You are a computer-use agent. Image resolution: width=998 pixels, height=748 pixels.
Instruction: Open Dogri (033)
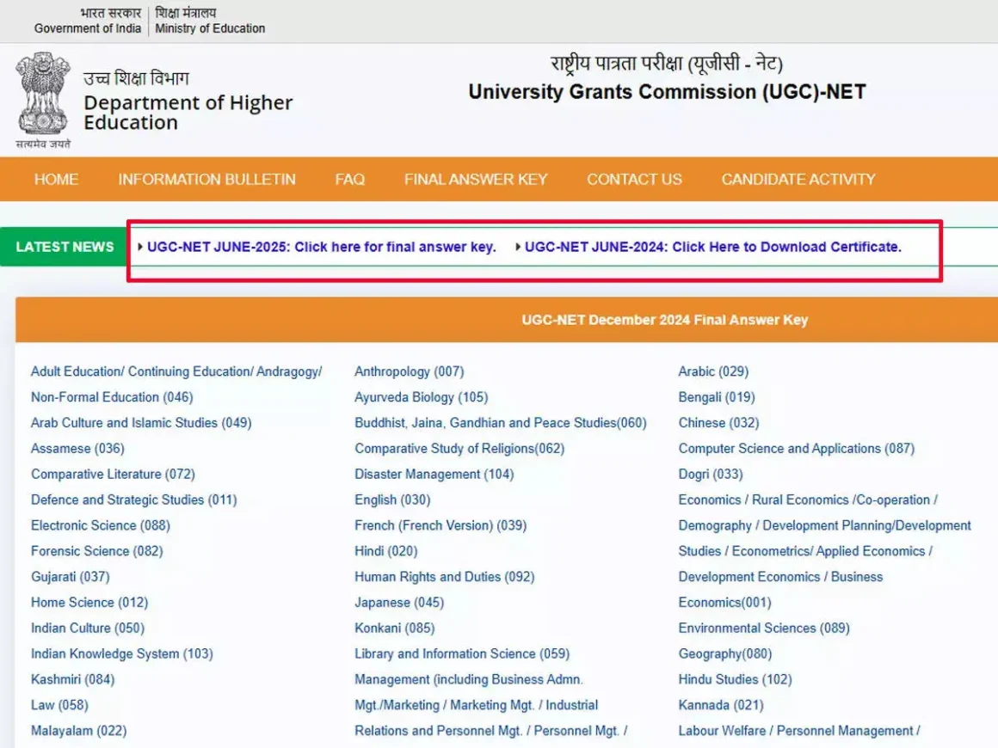coord(711,474)
